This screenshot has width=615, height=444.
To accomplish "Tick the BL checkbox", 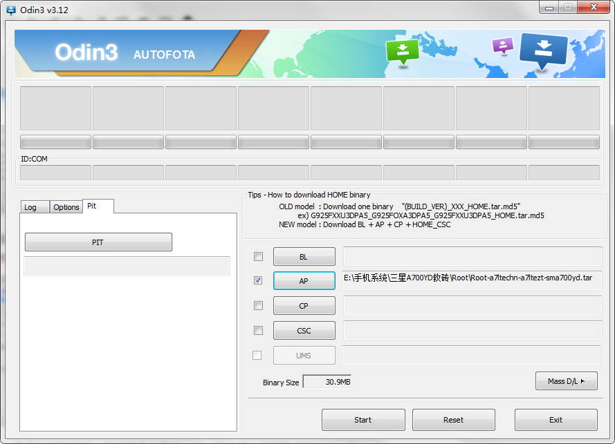I will [x=258, y=256].
